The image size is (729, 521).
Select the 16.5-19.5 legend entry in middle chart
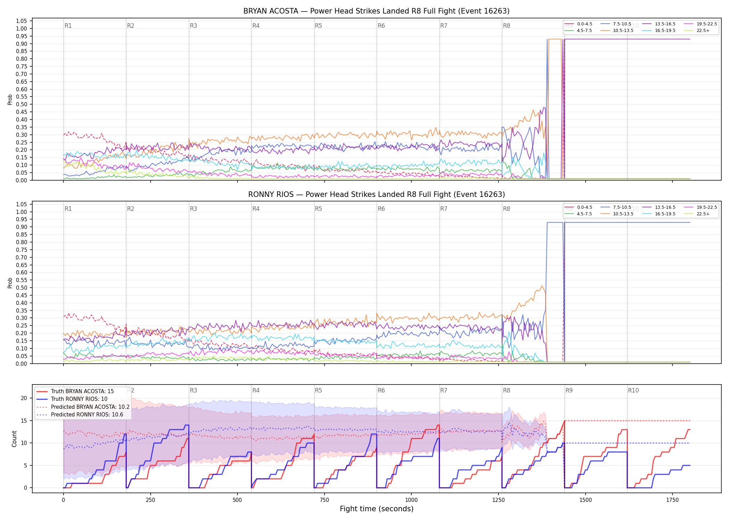[659, 214]
